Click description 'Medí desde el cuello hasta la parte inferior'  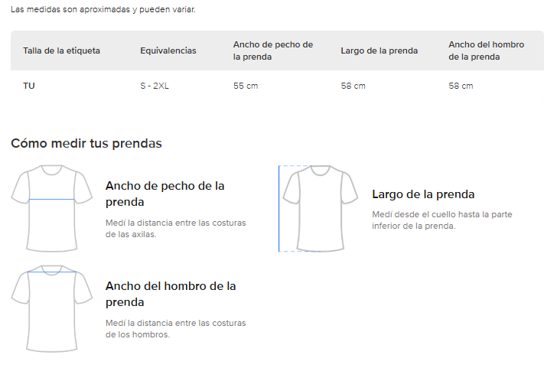(x=442, y=220)
